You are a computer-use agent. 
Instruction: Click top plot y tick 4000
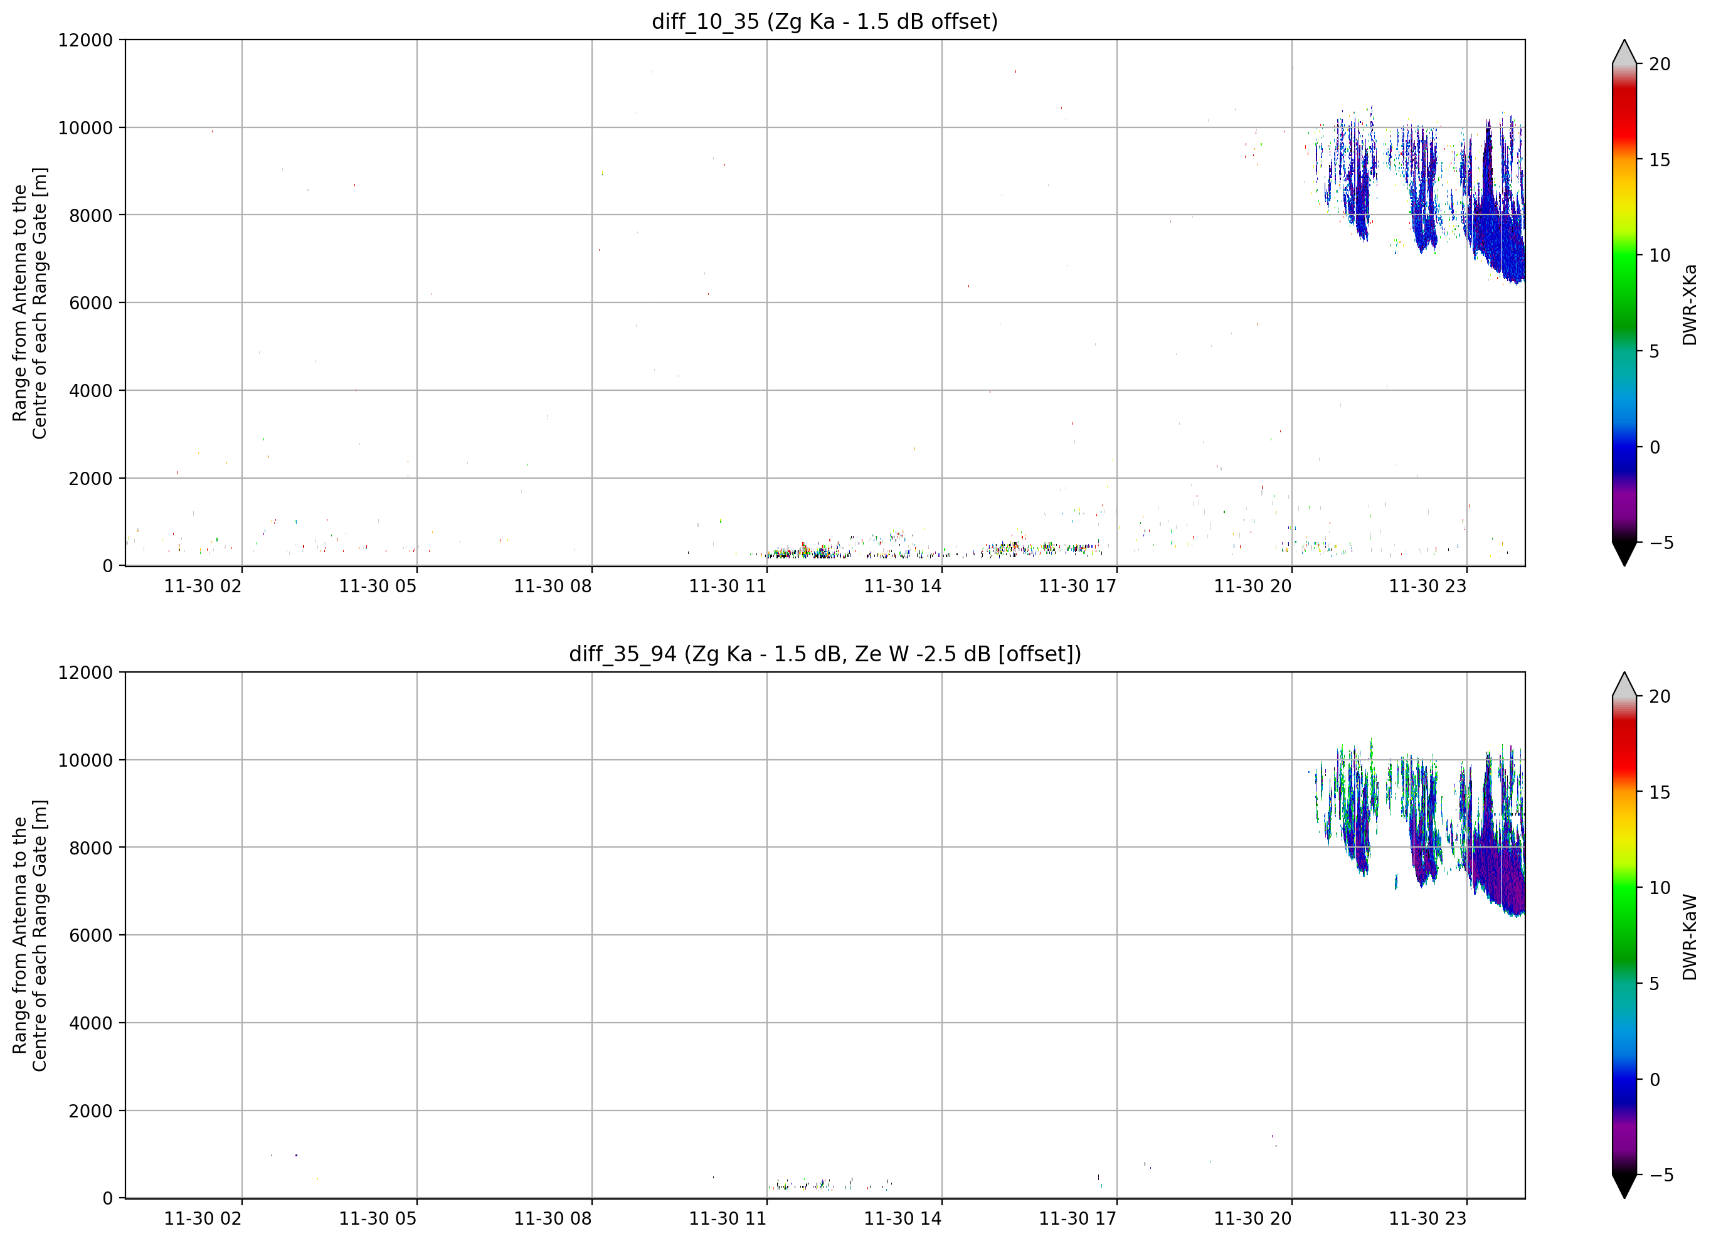point(90,391)
